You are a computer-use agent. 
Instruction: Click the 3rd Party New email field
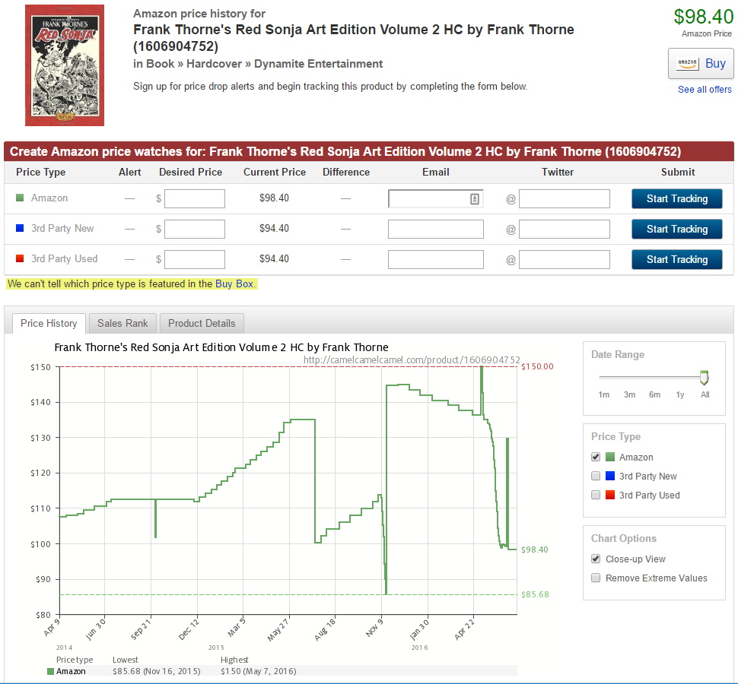435,229
